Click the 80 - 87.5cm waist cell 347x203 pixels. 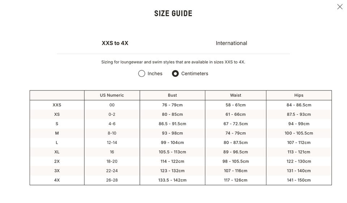click(x=236, y=143)
